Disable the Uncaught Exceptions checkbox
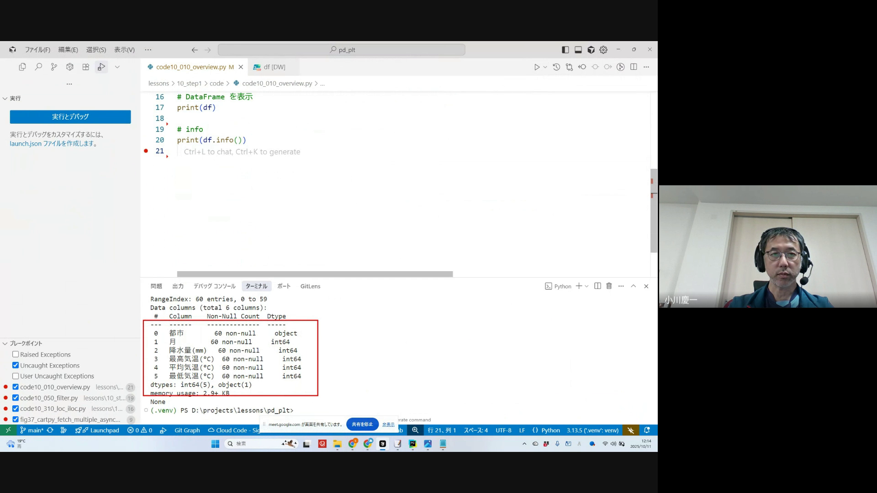 coord(16,365)
